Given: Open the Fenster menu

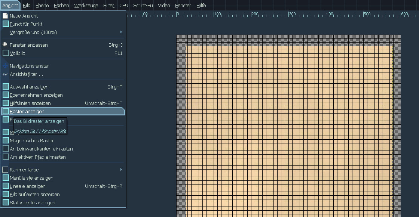Looking at the screenshot, I should [x=183, y=5].
